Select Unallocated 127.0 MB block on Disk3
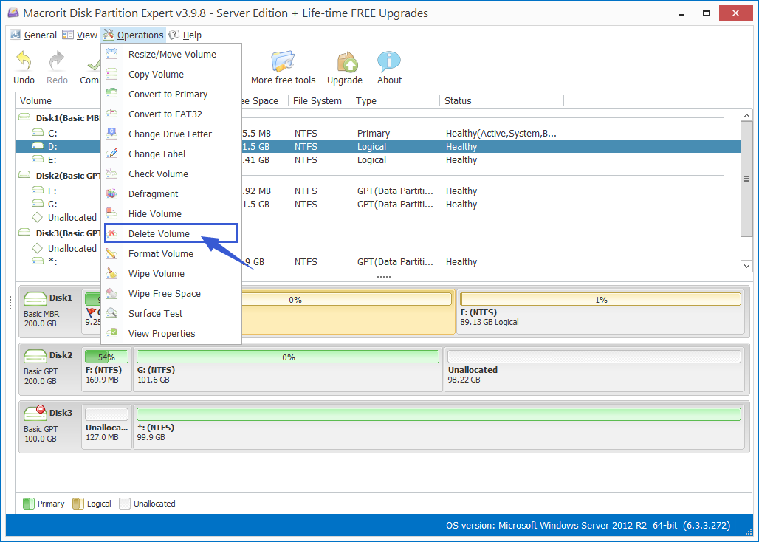759x542 pixels. (106, 427)
